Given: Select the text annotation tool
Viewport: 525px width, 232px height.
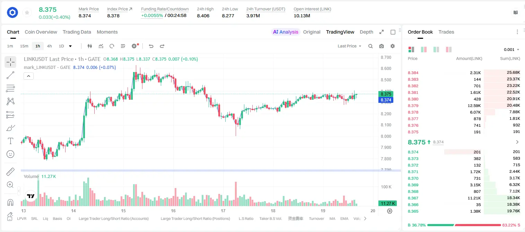Looking at the screenshot, I should (10, 141).
